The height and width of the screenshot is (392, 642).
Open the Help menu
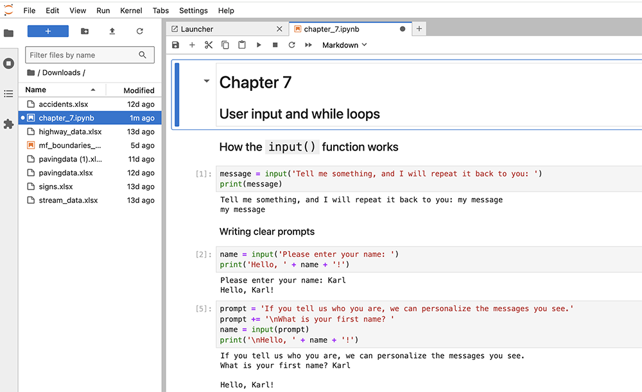click(x=226, y=11)
